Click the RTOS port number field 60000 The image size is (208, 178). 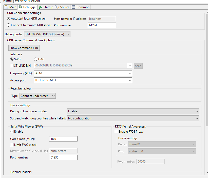pyautogui.click(x=150, y=162)
